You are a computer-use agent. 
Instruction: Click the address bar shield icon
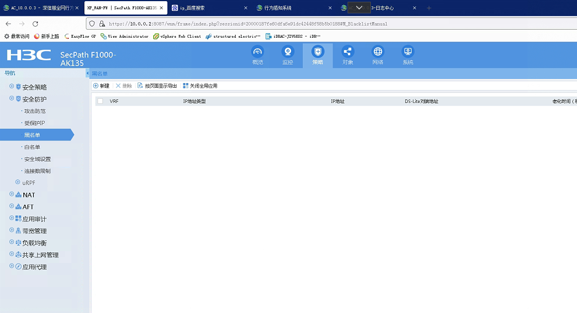pos(92,24)
